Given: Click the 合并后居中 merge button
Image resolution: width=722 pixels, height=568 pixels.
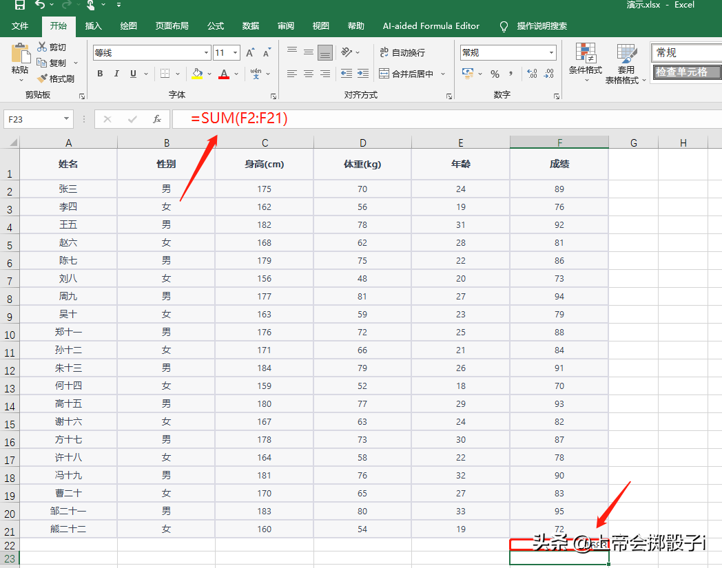Looking at the screenshot, I should point(406,73).
